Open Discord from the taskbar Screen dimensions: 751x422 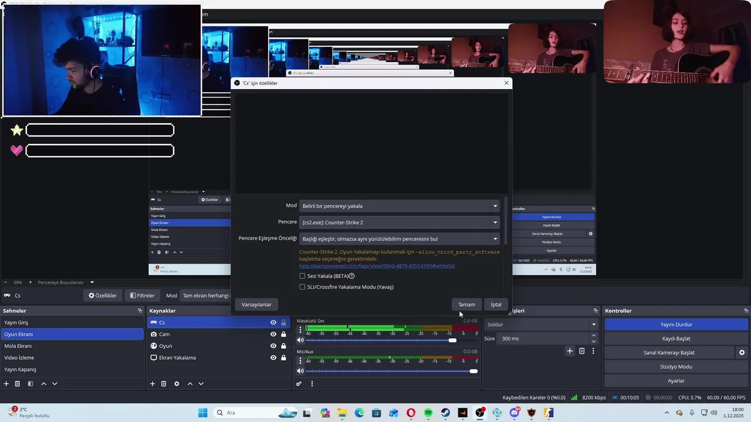[x=515, y=413]
